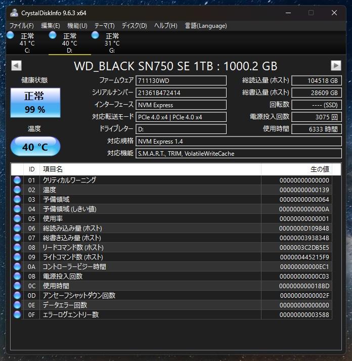
Task: Minimize the CrystalDiskInfo window
Action: click(288, 13)
